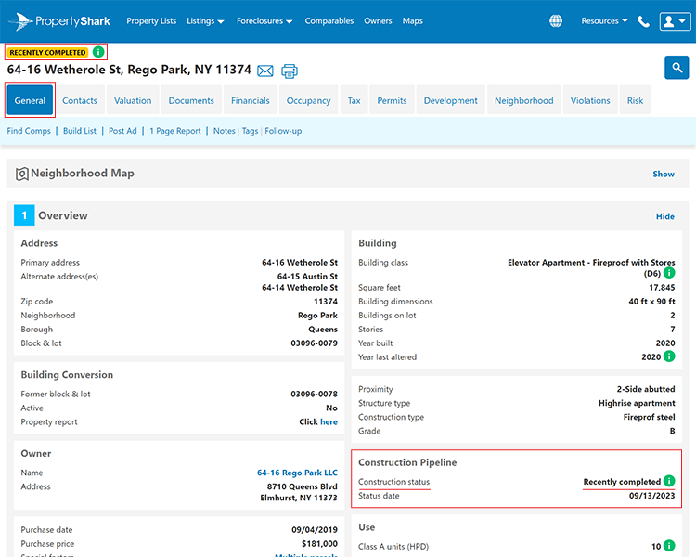Switch to the Valuation tab
Viewport: 696px width, 557px height.
click(133, 100)
